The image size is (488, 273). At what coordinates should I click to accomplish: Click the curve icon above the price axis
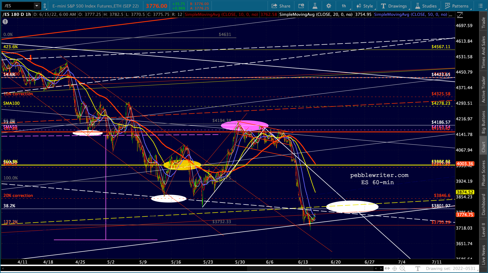pos(460,15)
